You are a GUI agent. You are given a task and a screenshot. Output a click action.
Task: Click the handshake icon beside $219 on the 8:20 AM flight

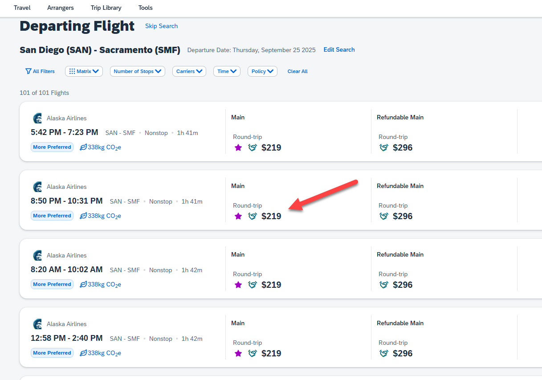click(253, 285)
